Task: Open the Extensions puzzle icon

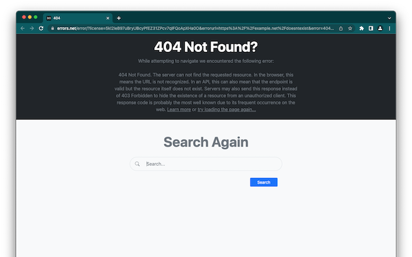Action: 362,28
